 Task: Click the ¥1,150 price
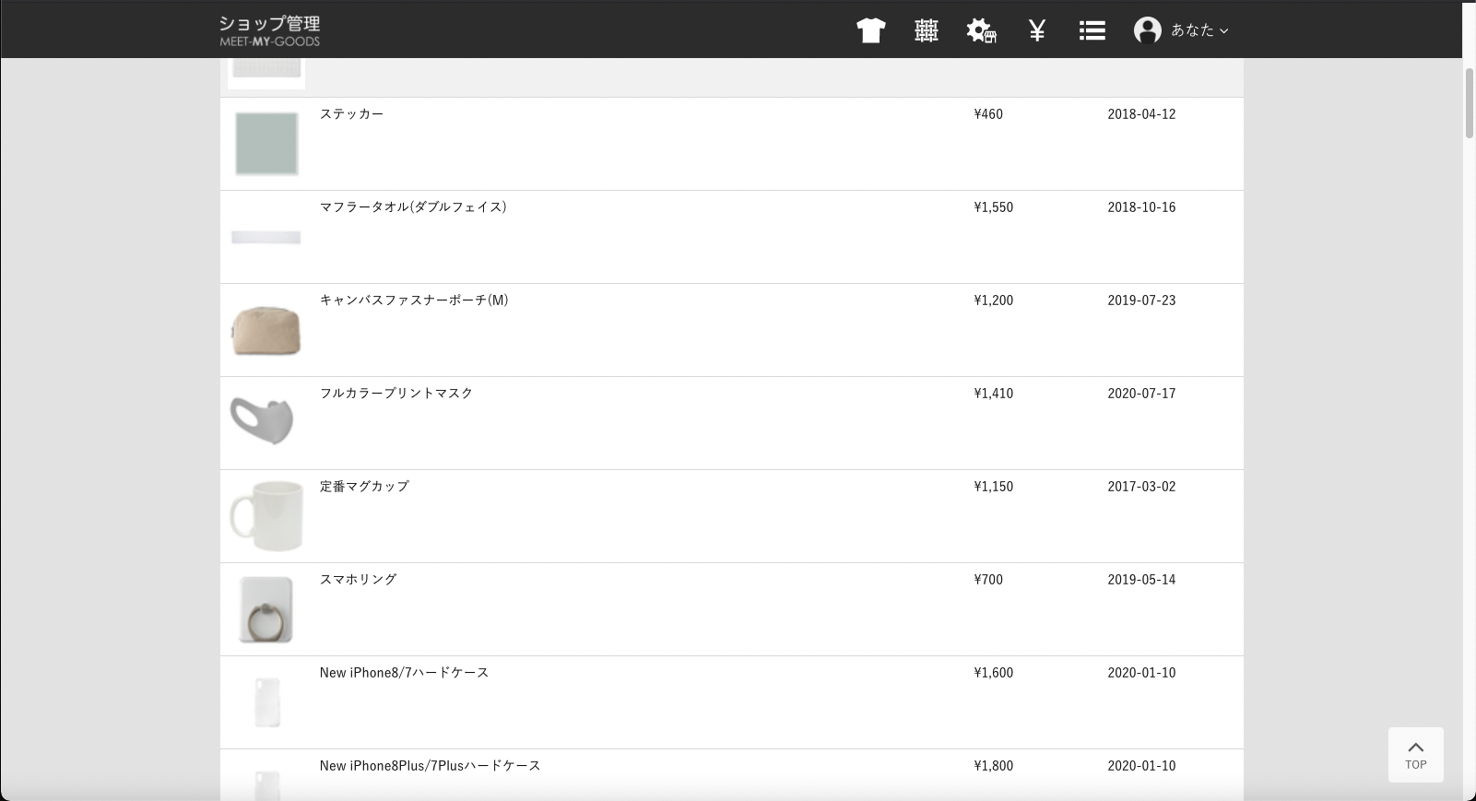click(994, 487)
